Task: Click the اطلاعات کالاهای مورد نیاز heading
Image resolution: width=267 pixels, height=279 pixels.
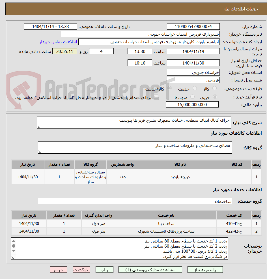Action: click(x=236, y=133)
